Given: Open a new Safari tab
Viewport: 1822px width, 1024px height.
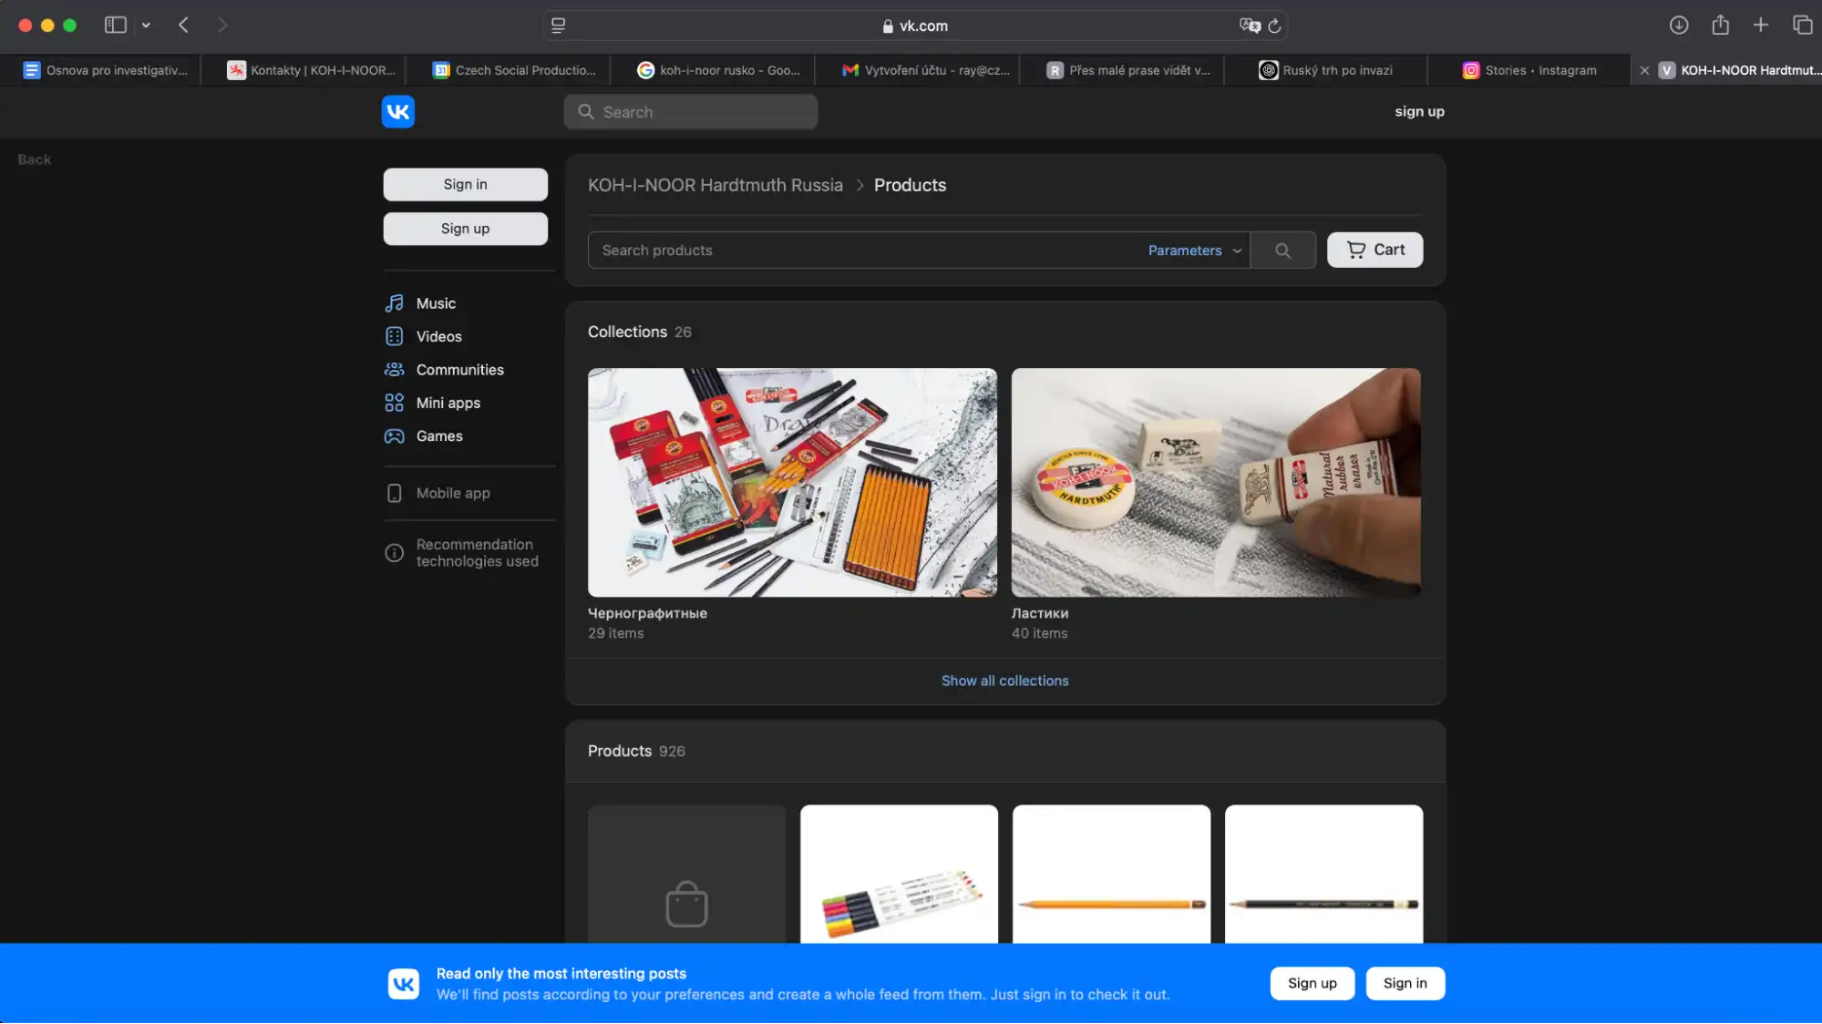Looking at the screenshot, I should 1760,26.
